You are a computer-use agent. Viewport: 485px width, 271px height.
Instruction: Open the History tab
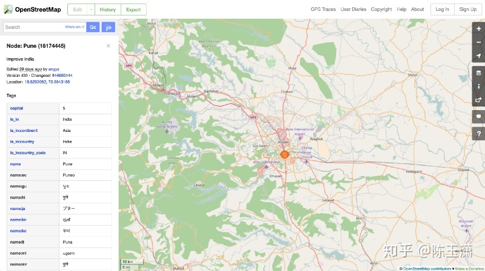tap(108, 10)
